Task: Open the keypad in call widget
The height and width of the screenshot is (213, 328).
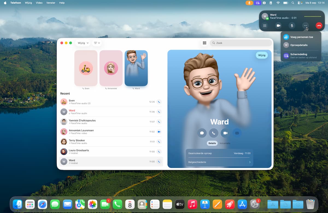Action: [x=265, y=25]
